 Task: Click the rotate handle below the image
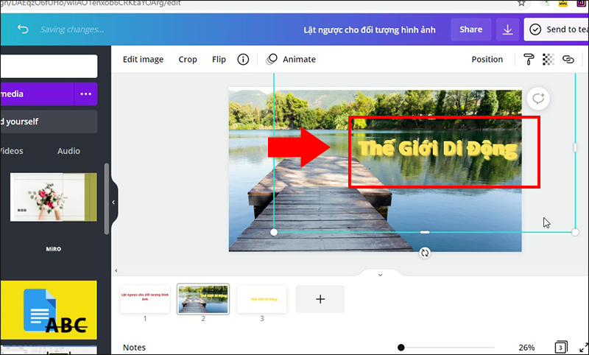click(425, 253)
